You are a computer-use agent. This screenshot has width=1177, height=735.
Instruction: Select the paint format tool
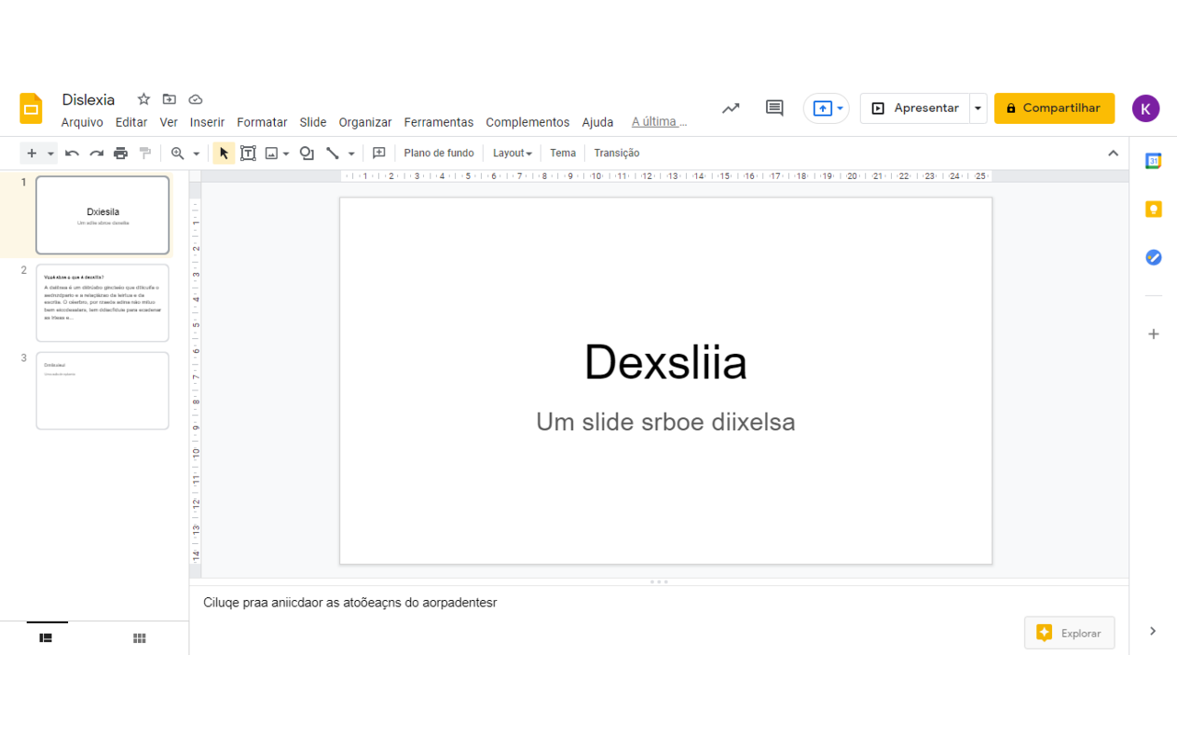(145, 153)
